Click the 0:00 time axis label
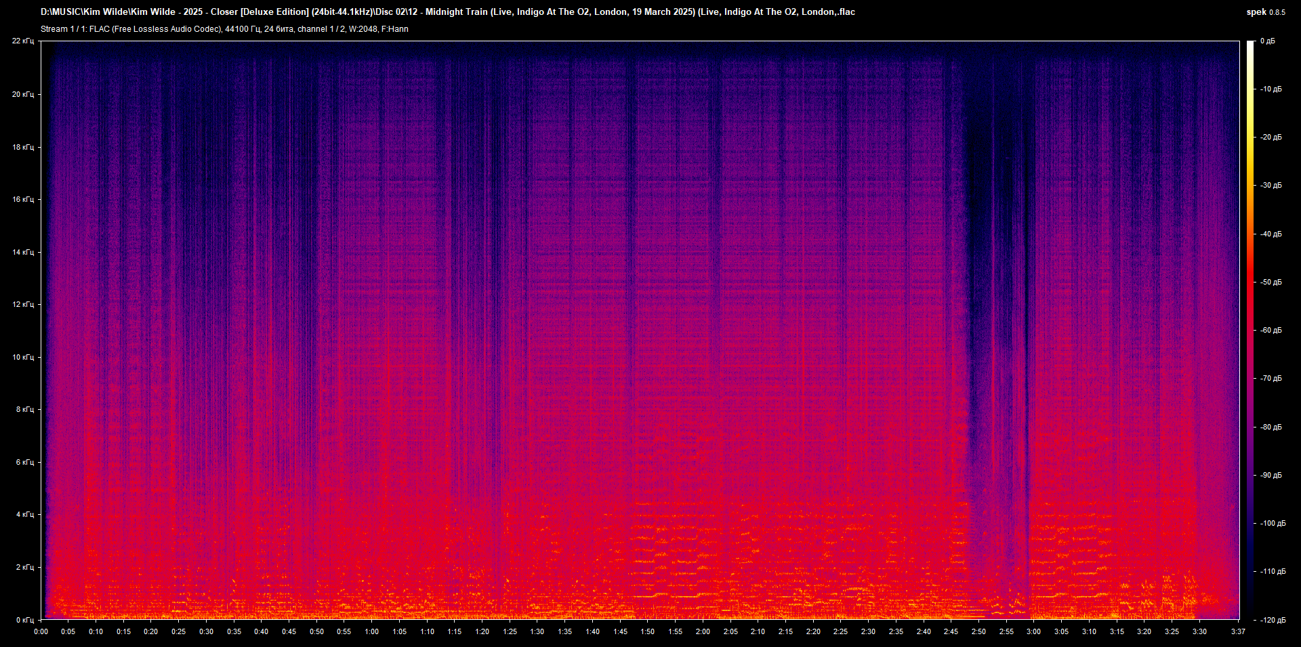This screenshot has height=647, width=1301. 41,631
